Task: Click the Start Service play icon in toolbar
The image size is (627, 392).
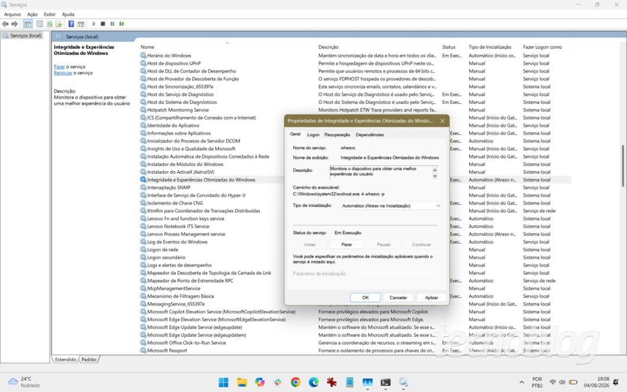Action: pos(93,24)
